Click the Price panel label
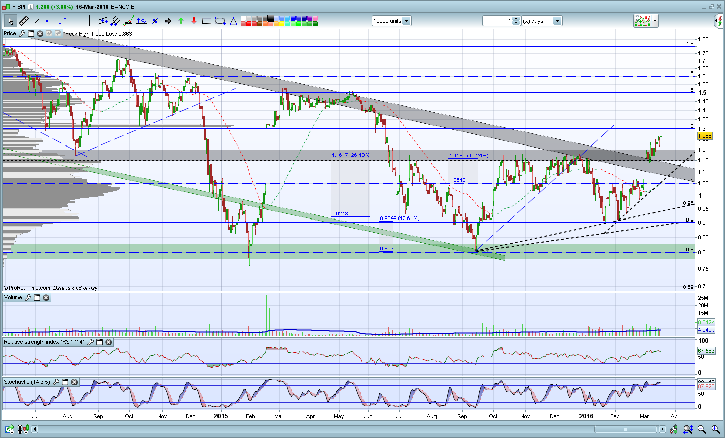Viewport: 725px width, 438px height. [10, 34]
